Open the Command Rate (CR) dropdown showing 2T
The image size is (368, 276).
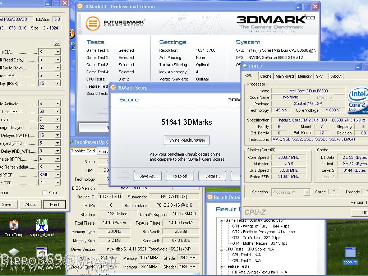point(57,183)
